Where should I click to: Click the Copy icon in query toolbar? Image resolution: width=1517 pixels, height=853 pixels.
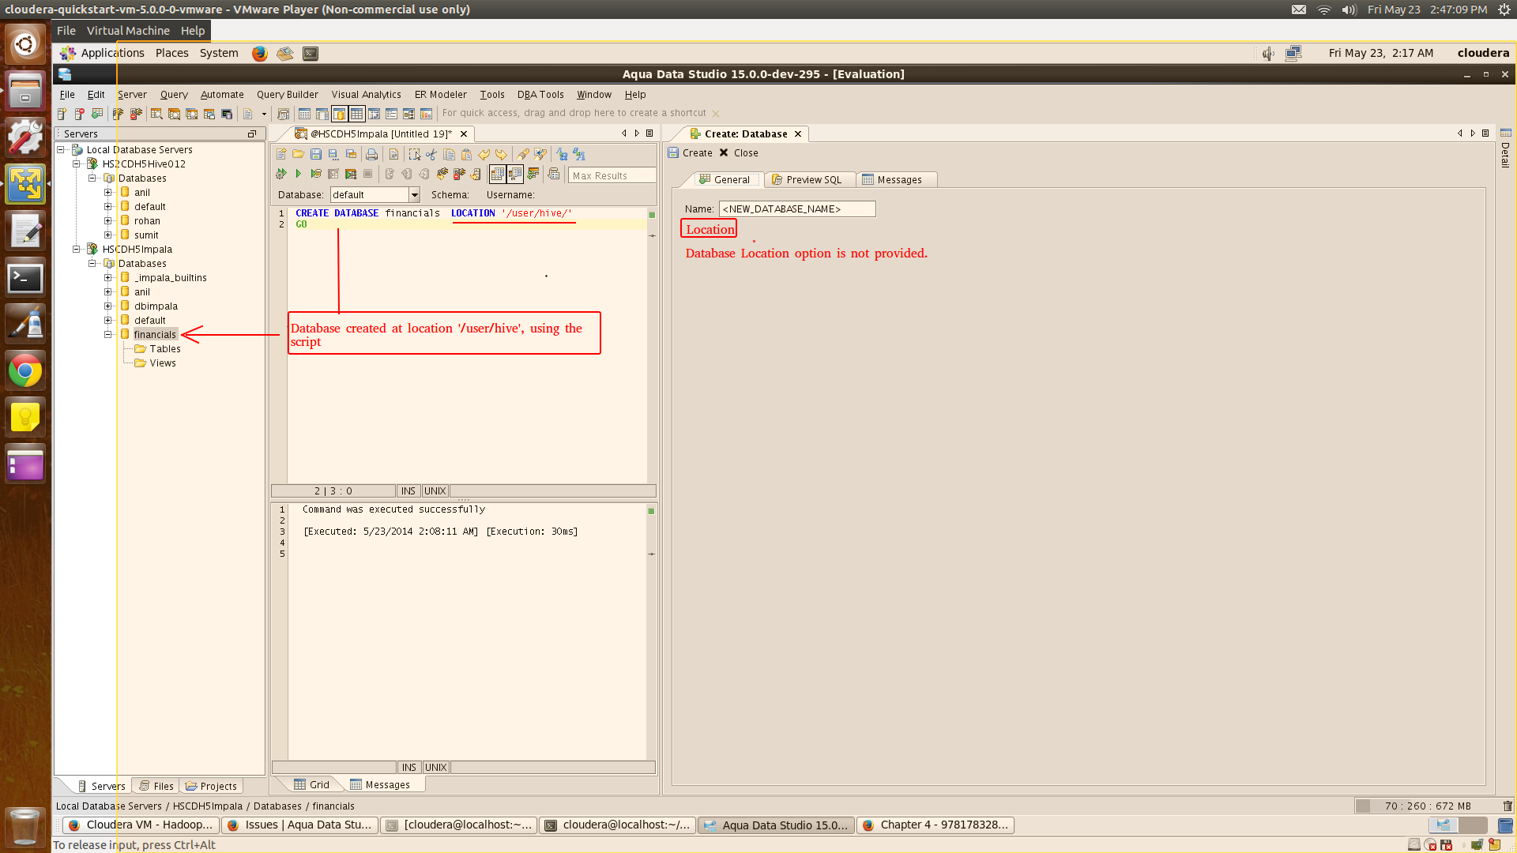pos(449,154)
